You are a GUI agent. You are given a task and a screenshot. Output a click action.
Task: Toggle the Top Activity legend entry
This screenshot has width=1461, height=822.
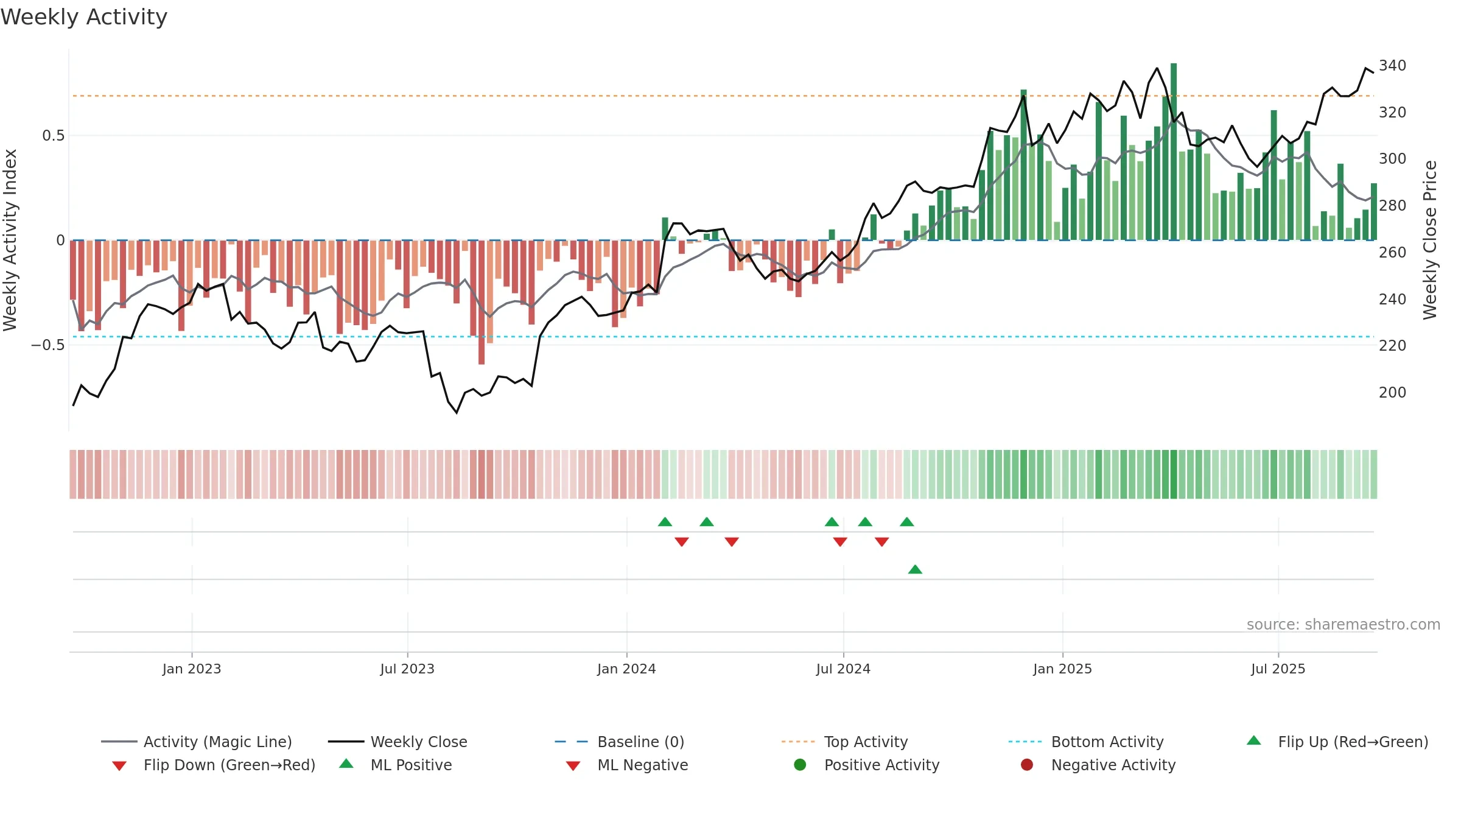coord(844,742)
